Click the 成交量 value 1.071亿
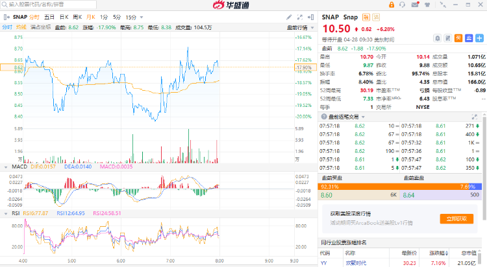 [x=477, y=57]
